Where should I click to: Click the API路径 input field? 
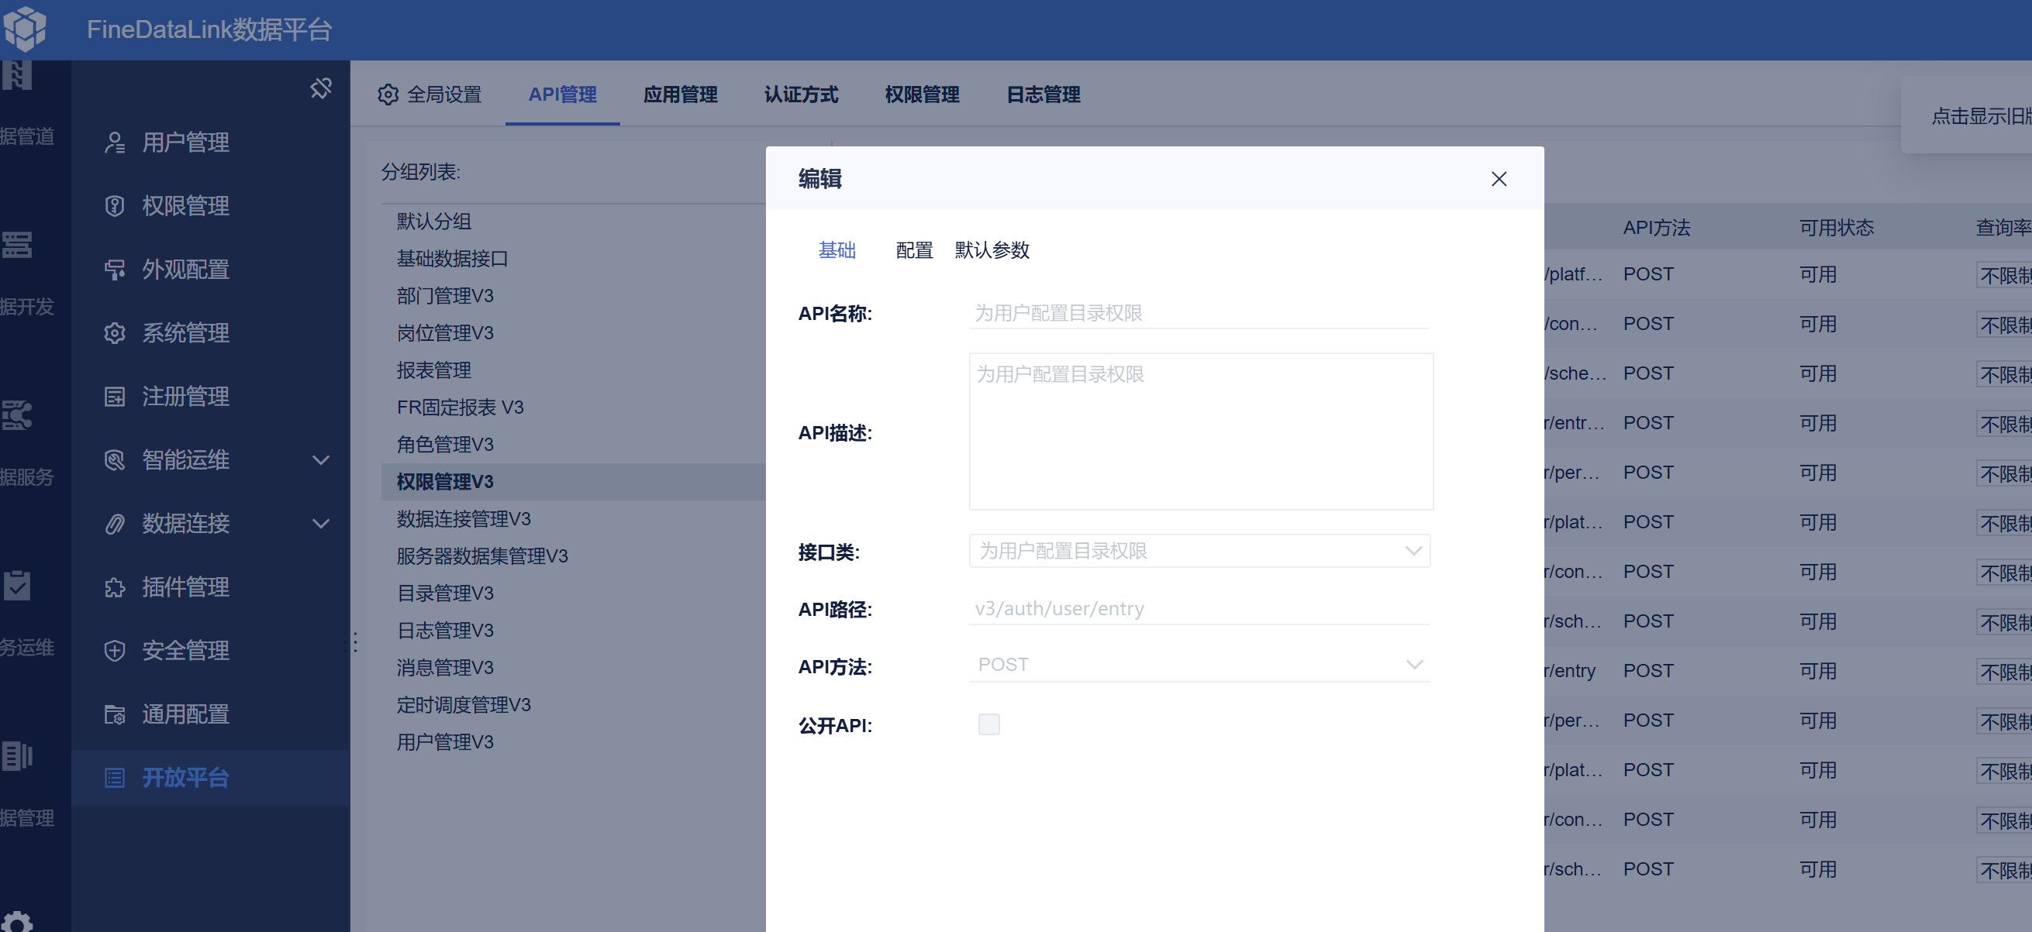1199,609
